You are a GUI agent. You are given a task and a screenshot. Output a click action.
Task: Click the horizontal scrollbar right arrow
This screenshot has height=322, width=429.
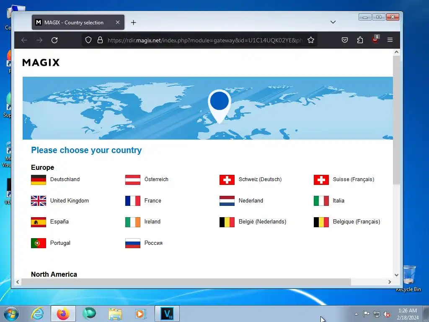coord(390,282)
